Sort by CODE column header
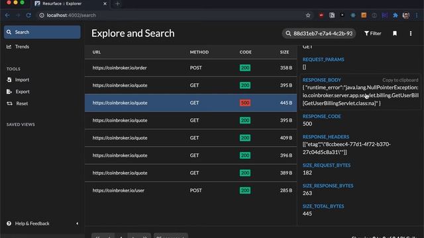Viewport: 424px width, 238px height. [x=246, y=52]
